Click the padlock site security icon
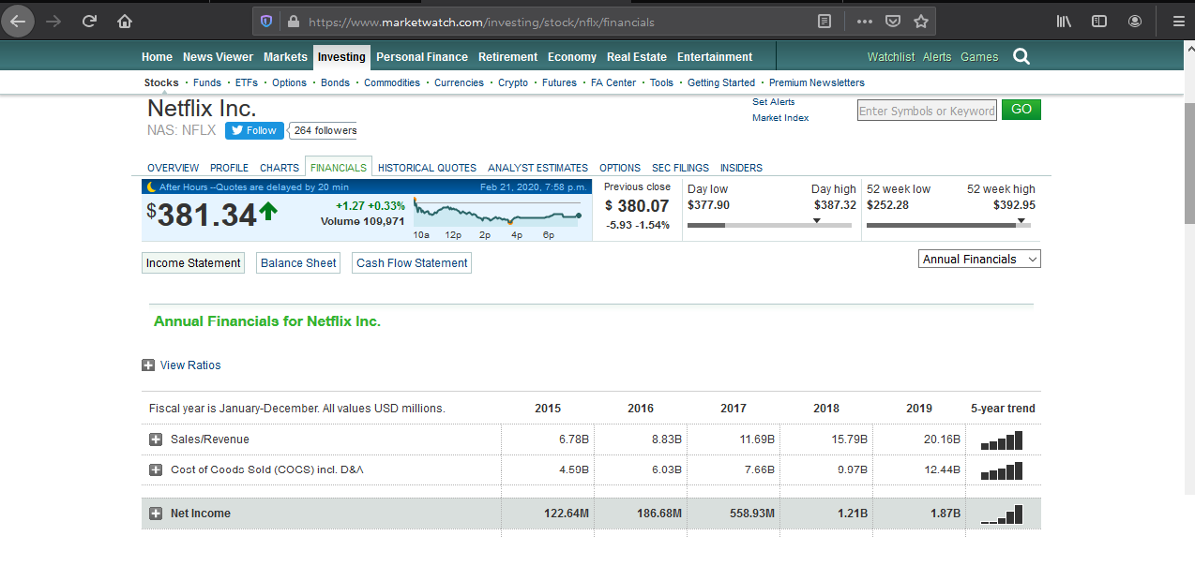Screen dimensions: 1195x566 tap(292, 22)
